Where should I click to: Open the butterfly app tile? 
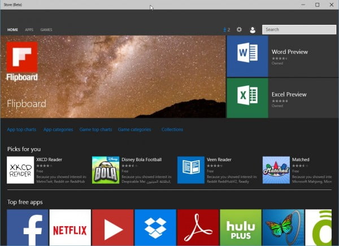(x=283, y=227)
